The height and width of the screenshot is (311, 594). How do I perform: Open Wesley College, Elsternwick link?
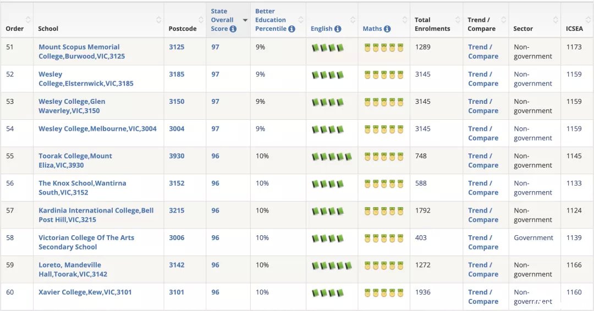tap(86, 79)
